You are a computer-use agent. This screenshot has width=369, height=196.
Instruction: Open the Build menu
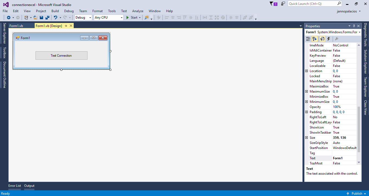click(x=55, y=11)
